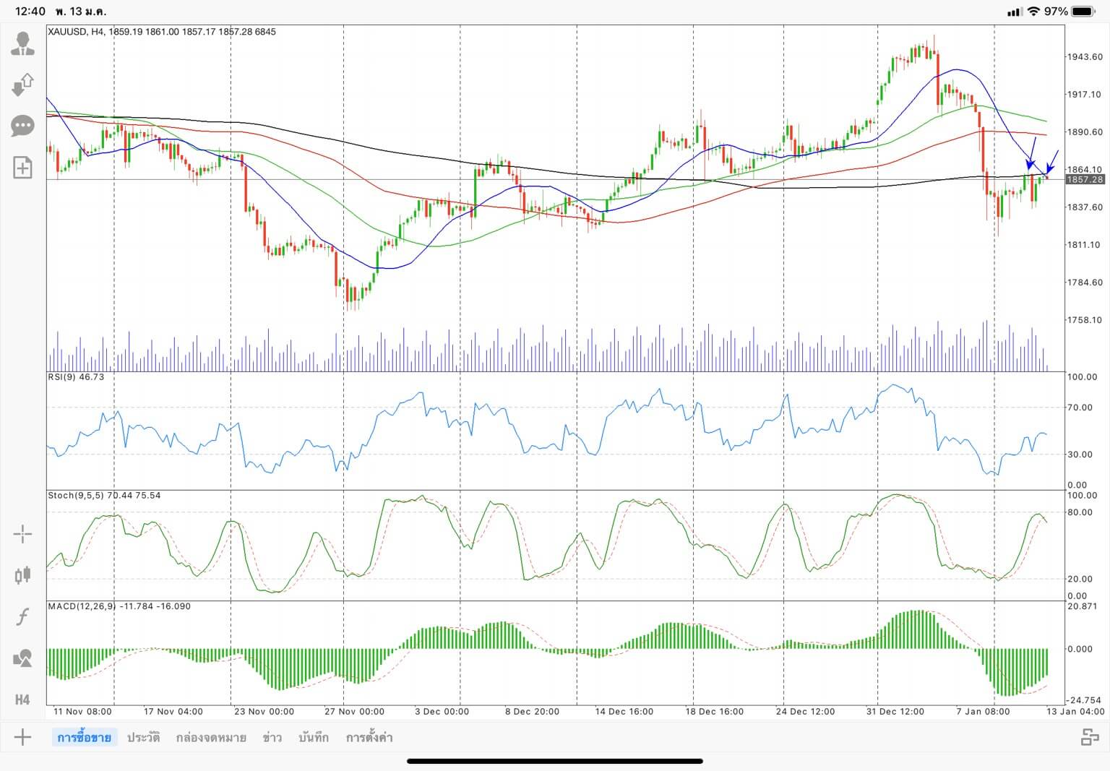Change the H4 timeframe in sidebar
The image size is (1110, 771).
click(x=22, y=699)
